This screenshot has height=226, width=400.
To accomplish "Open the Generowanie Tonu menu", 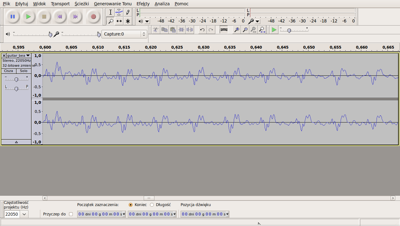I will pos(113,4).
